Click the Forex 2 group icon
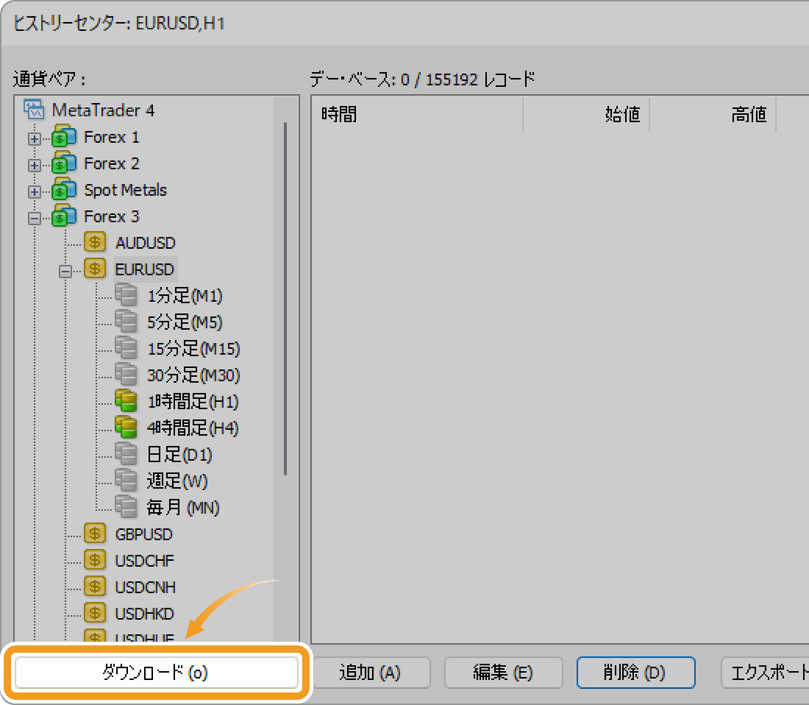 coord(65,163)
